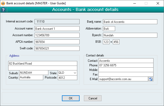Image resolution: width=164 pixels, height=106 pixels.
Task: Click the help question mark icon
Action: click(3, 10)
